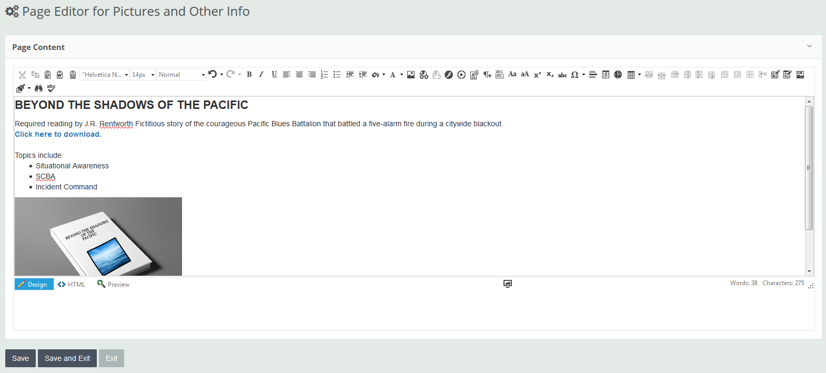
Task: Switch to the Preview tab
Action: tap(114, 285)
